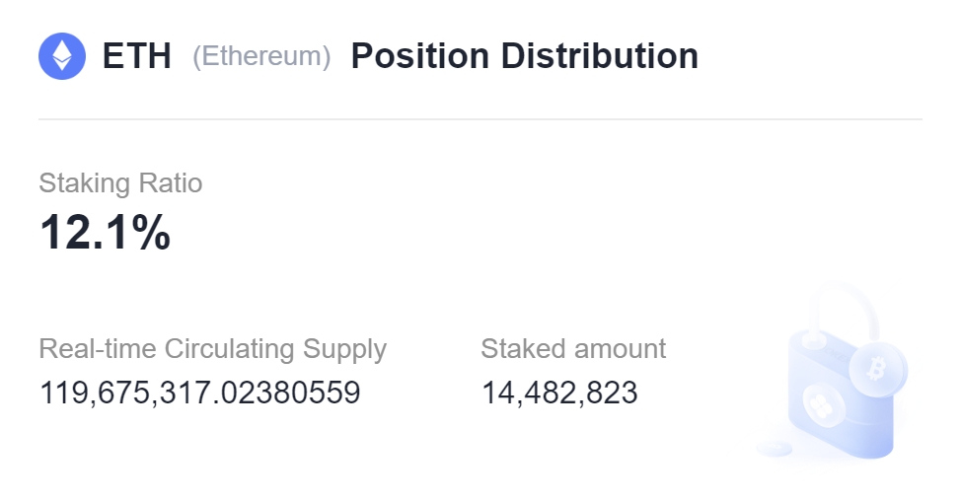Click the Staked amount label

(573, 349)
